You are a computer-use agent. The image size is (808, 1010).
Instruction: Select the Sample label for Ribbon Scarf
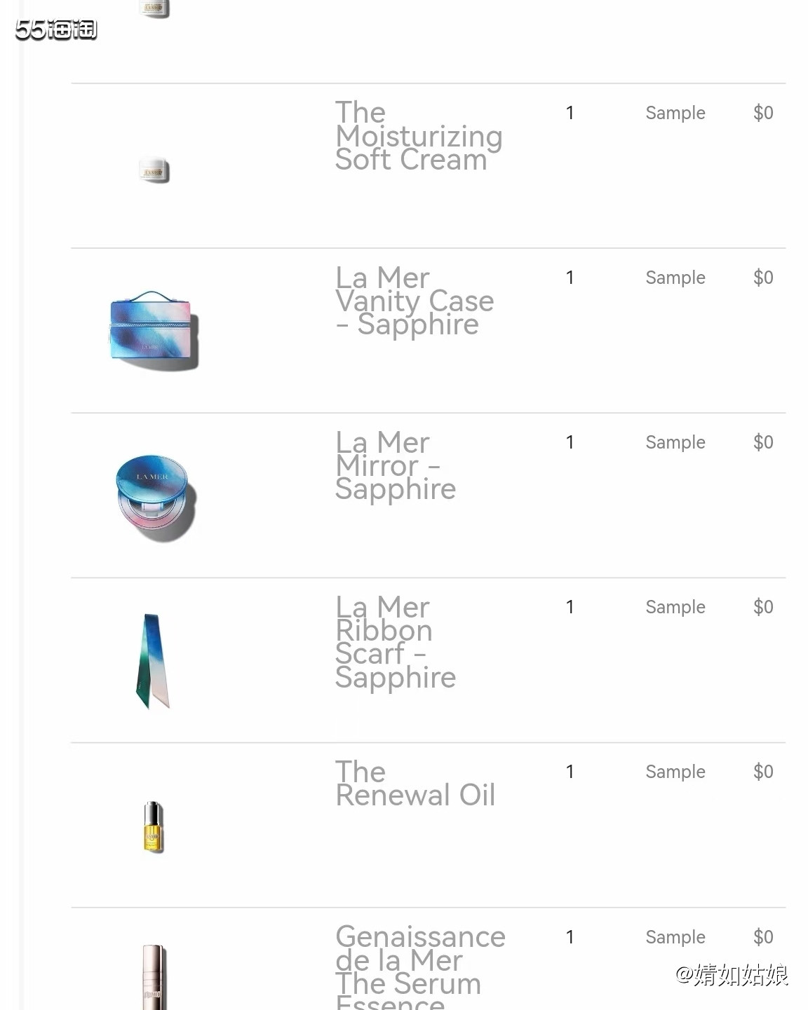[x=675, y=607]
